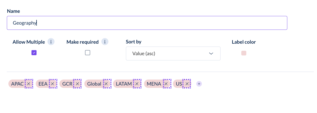317x113 pixels.
Task: Select the LATAM tag label
Action: click(124, 84)
